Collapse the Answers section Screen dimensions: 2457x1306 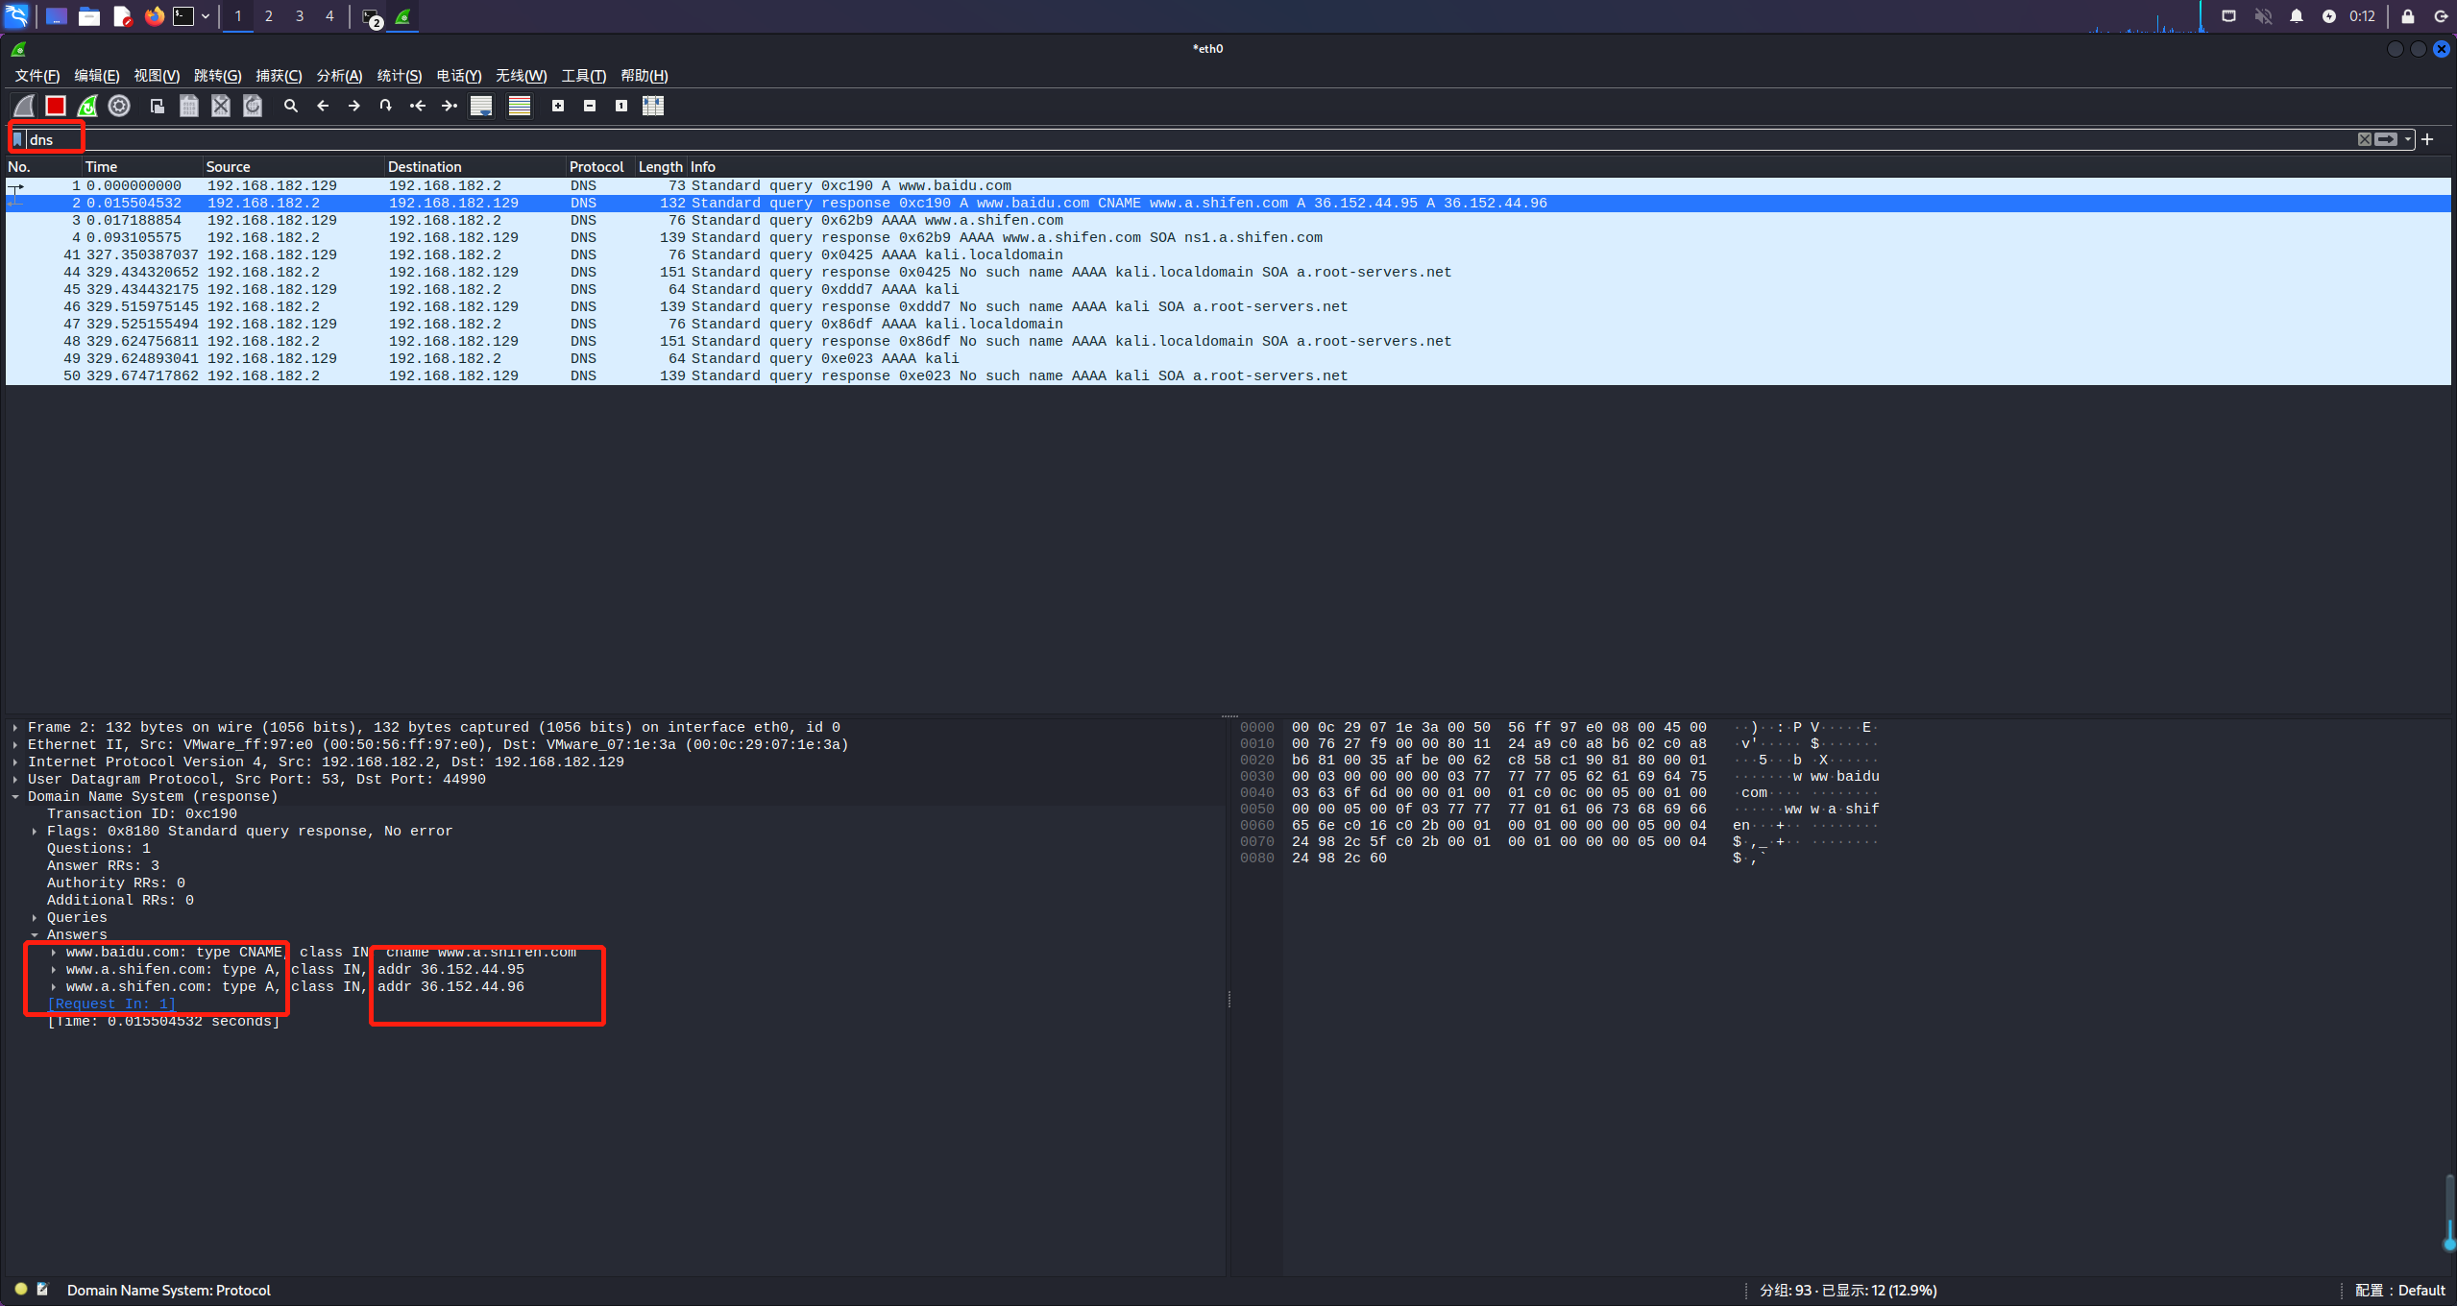click(x=35, y=935)
